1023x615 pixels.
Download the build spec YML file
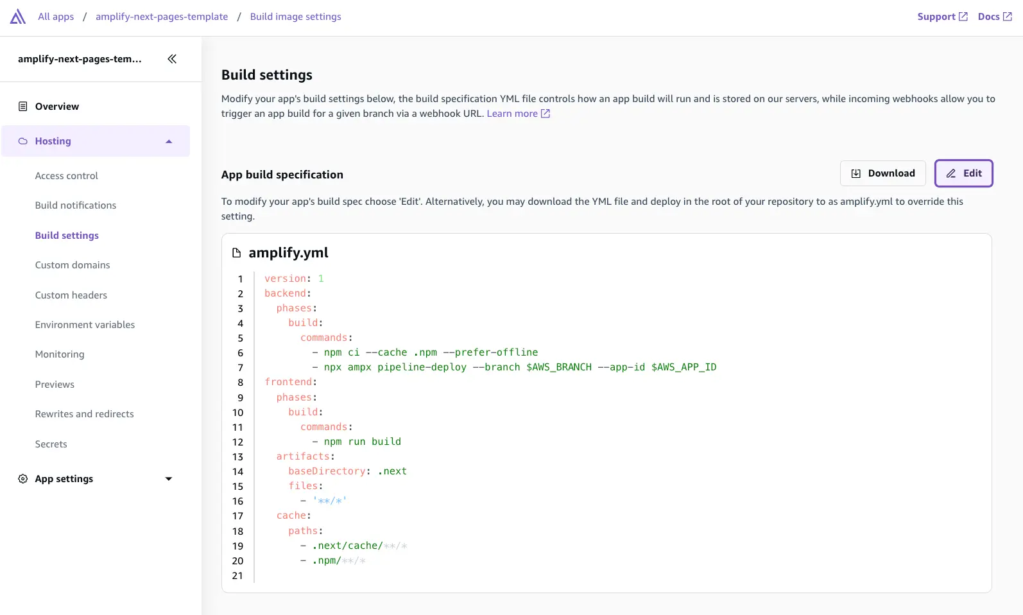(883, 173)
